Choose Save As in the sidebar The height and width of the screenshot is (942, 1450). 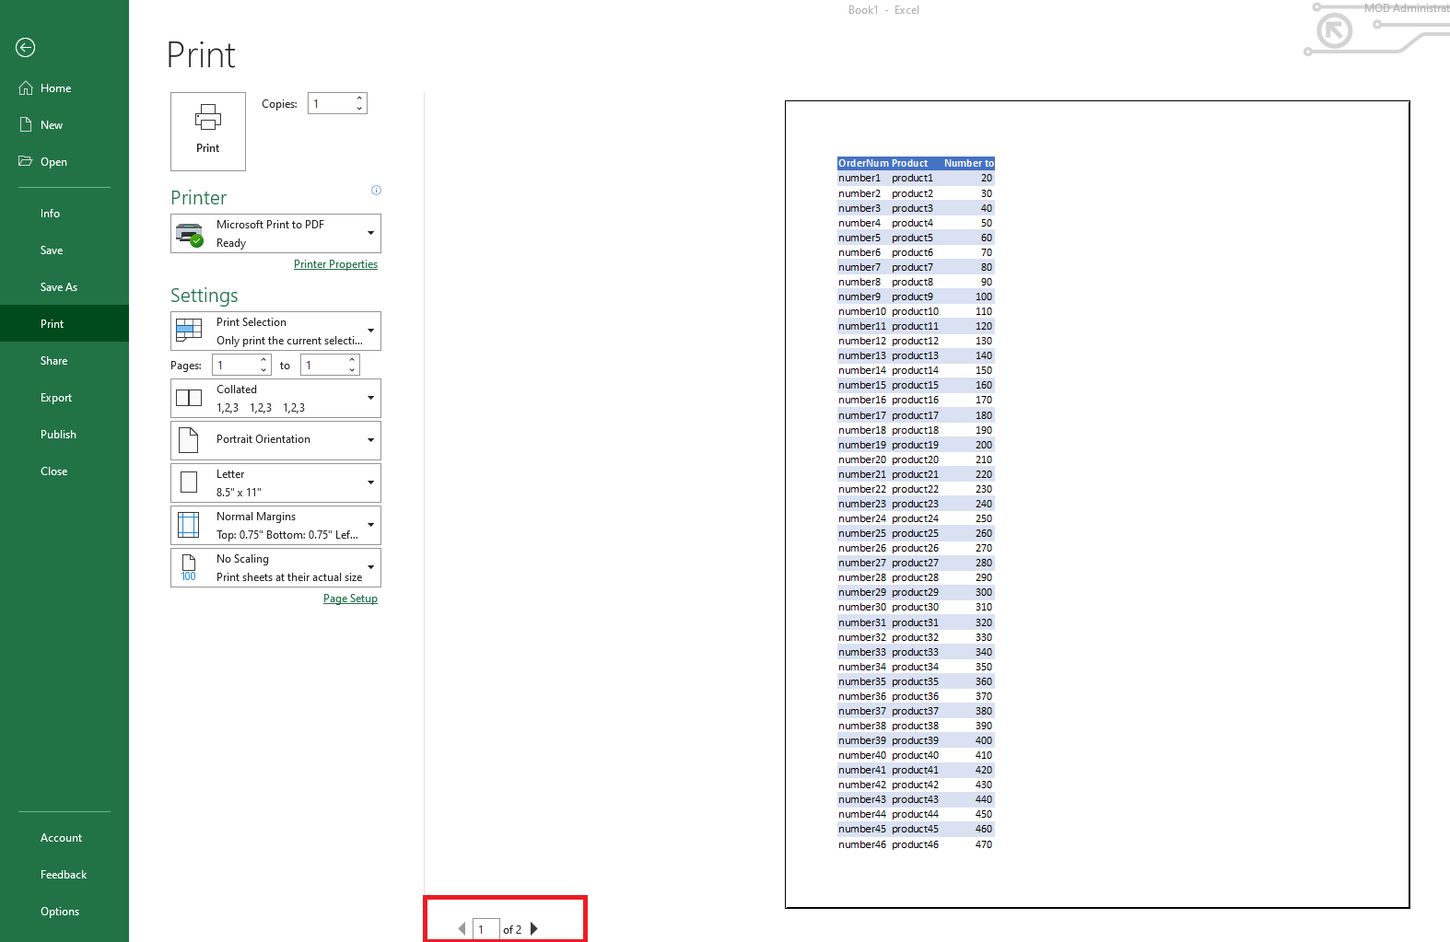click(x=64, y=287)
